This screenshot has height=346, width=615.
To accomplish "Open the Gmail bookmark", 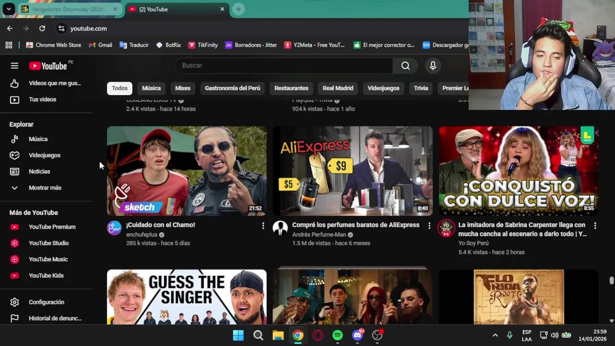I will pos(100,45).
